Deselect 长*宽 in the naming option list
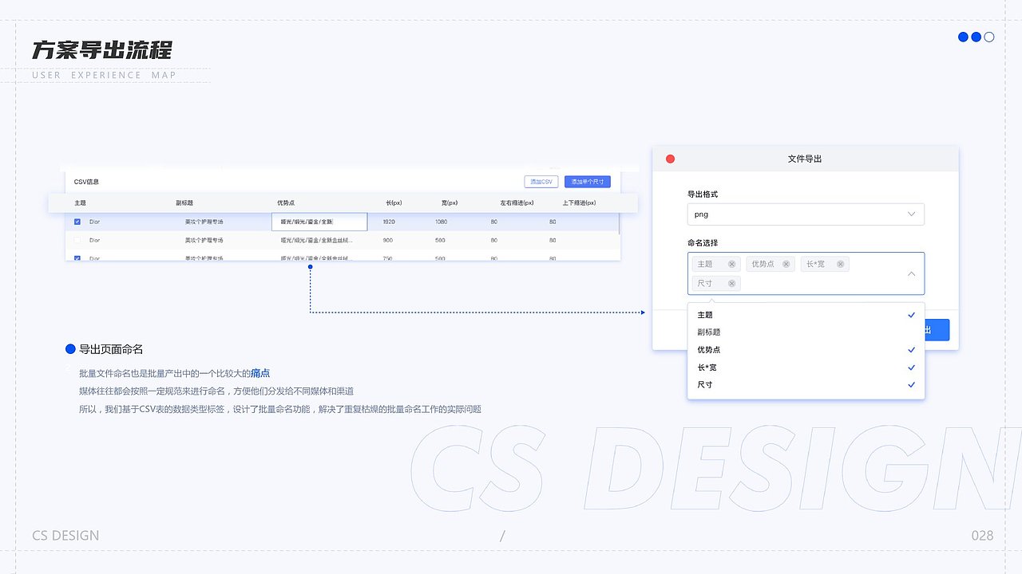This screenshot has height=574, width=1022. [x=806, y=368]
